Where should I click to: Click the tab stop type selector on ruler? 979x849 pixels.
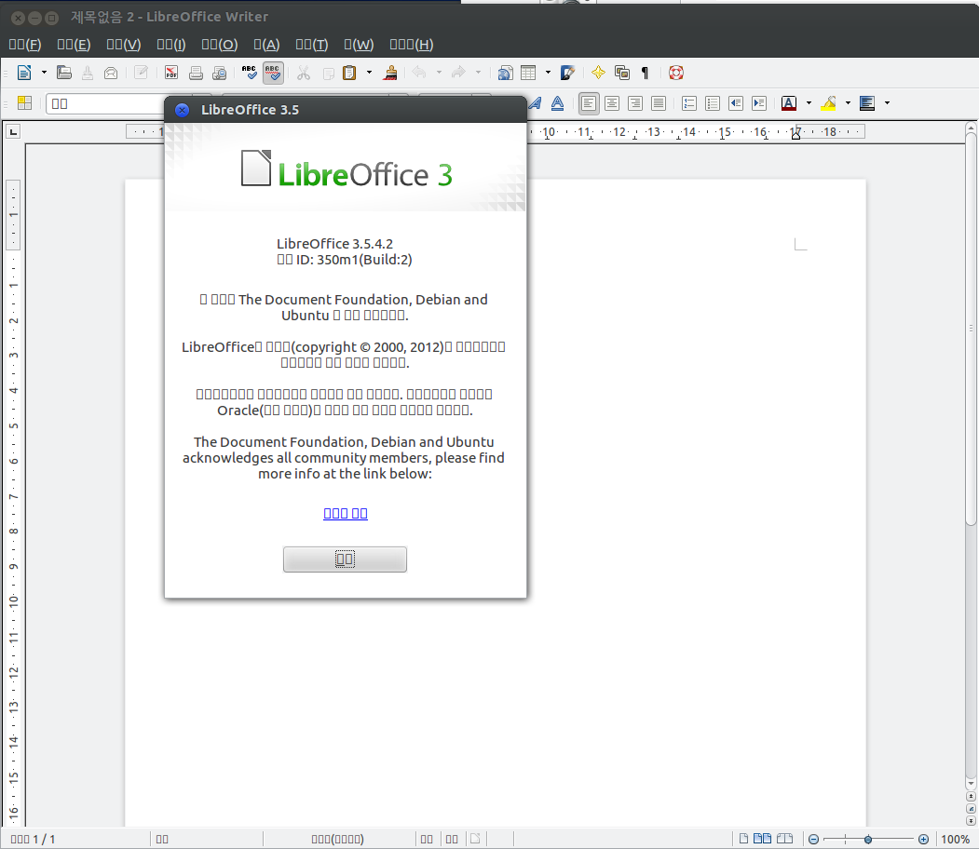click(13, 131)
